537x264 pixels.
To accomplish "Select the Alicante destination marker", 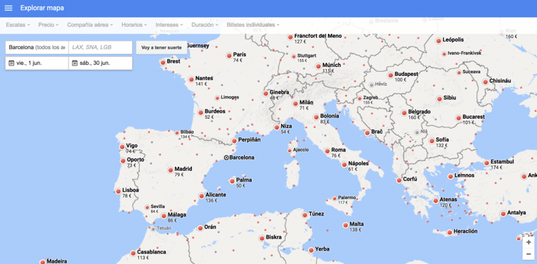I will 201,196.
